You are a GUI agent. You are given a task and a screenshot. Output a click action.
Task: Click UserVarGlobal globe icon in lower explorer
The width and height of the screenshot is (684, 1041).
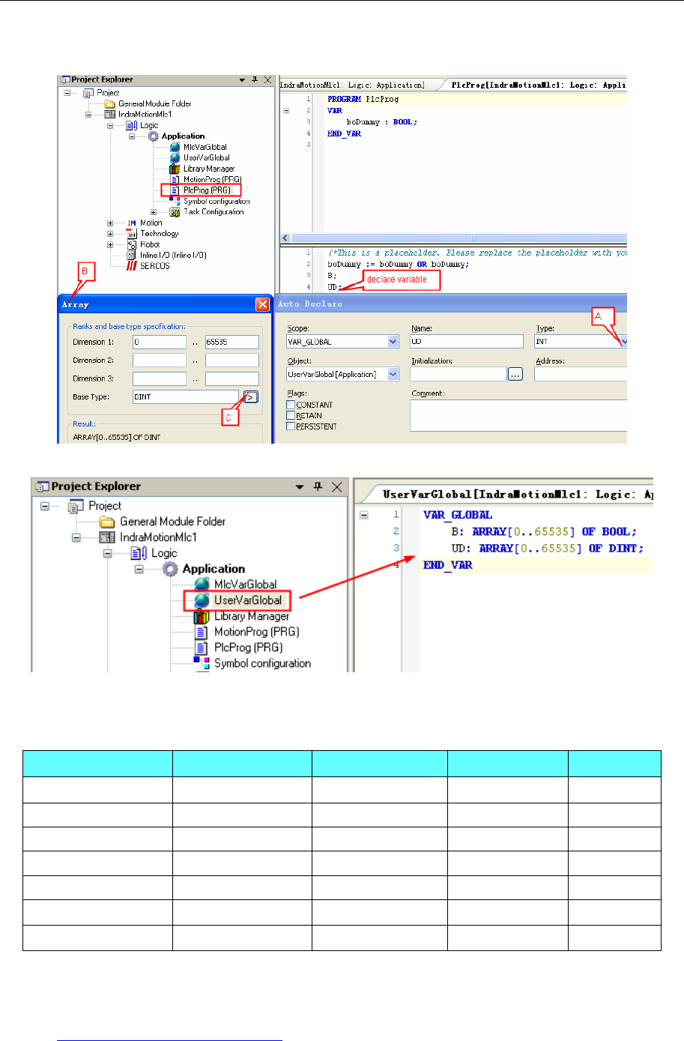202,600
